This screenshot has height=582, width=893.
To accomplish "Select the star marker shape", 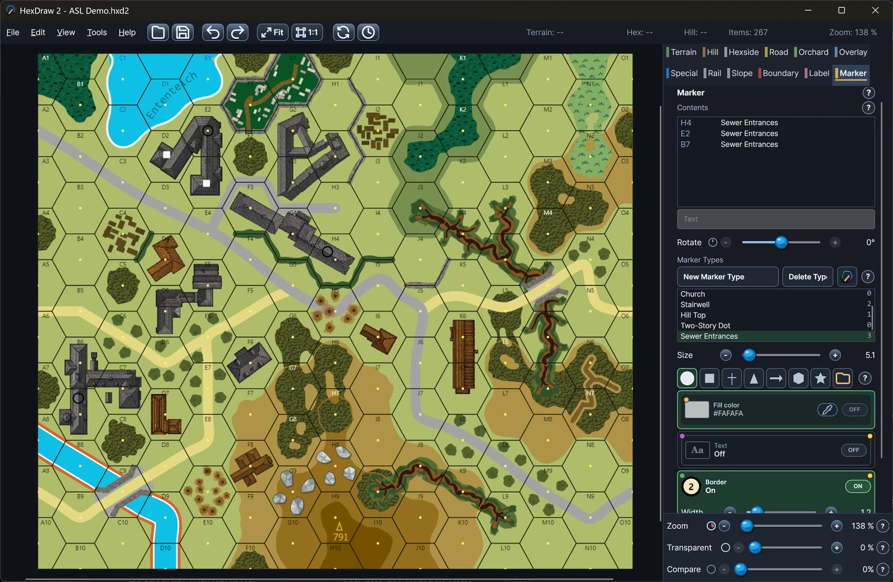I will point(820,378).
